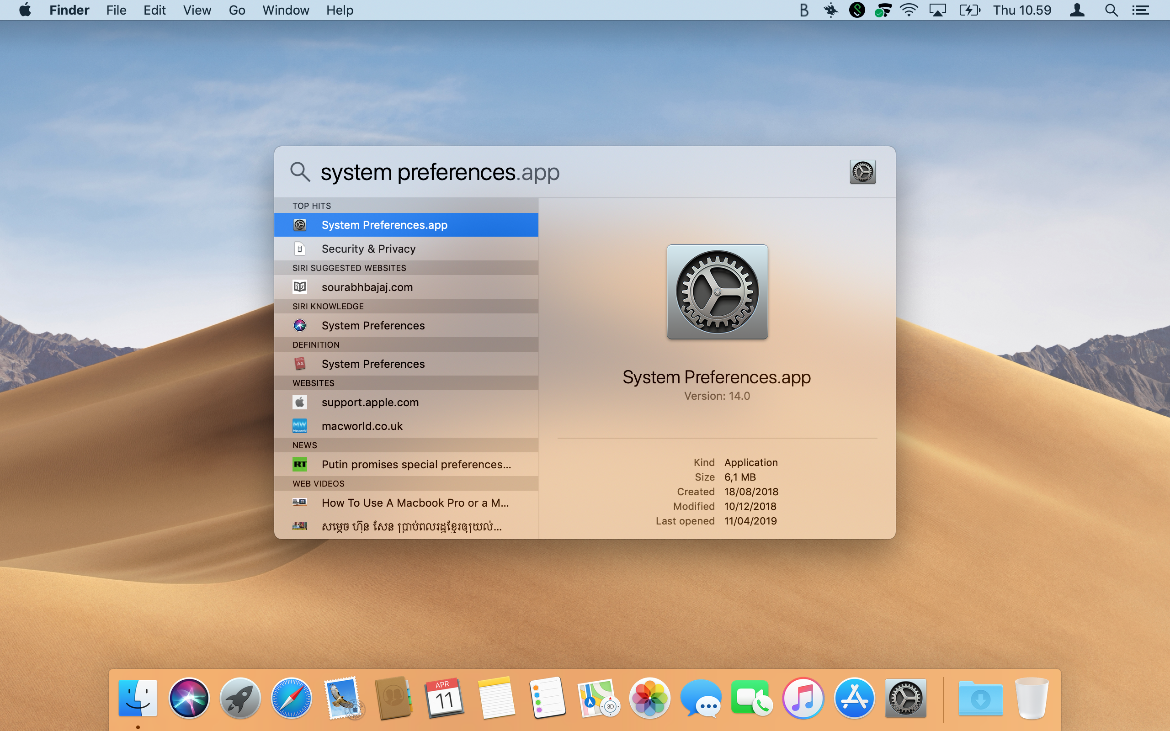
Task: Select the Khmer-titled web video result
Action: pyautogui.click(x=406, y=526)
